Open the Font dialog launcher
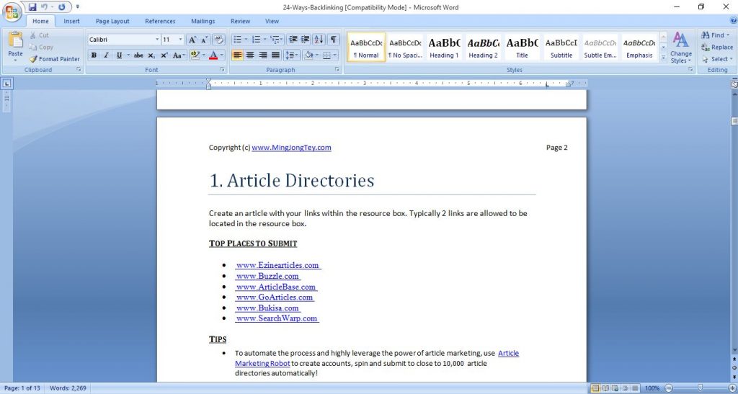 pyautogui.click(x=222, y=70)
